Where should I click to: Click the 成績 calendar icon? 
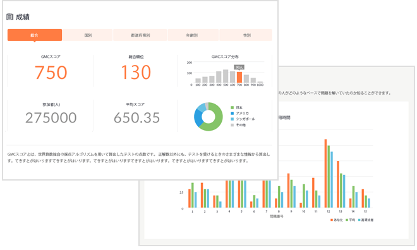(9, 17)
